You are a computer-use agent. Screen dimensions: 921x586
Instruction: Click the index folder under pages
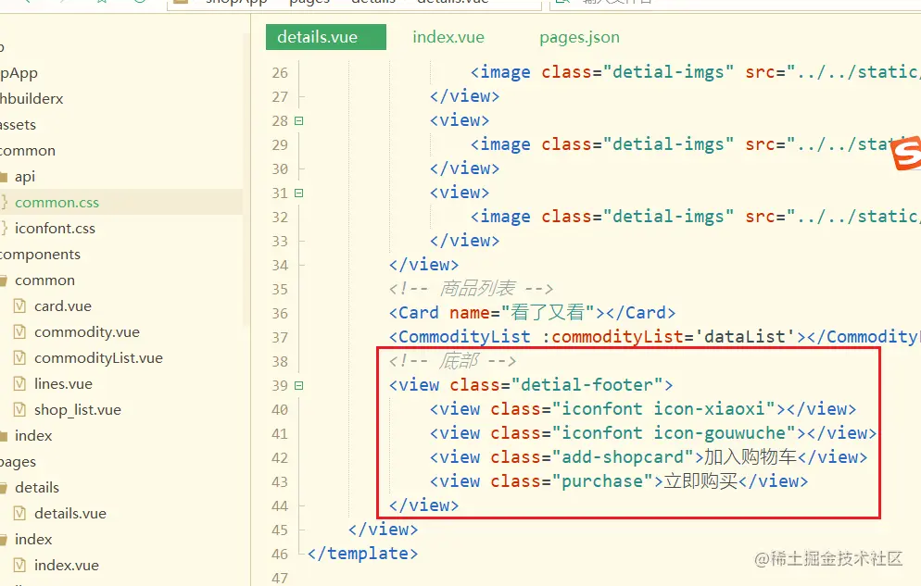click(x=33, y=539)
